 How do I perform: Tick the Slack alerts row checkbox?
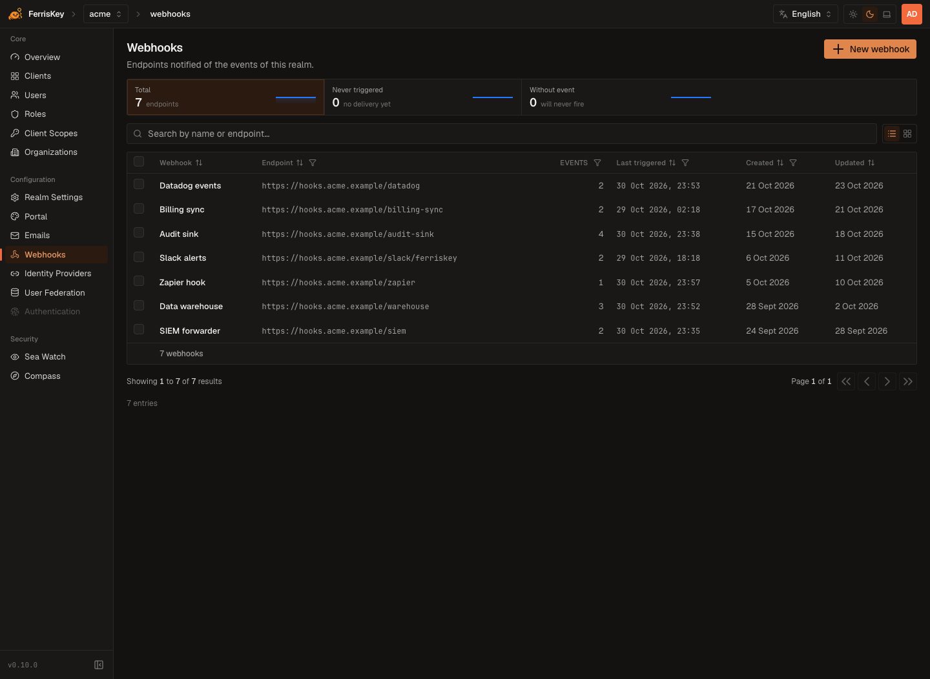pos(139,257)
